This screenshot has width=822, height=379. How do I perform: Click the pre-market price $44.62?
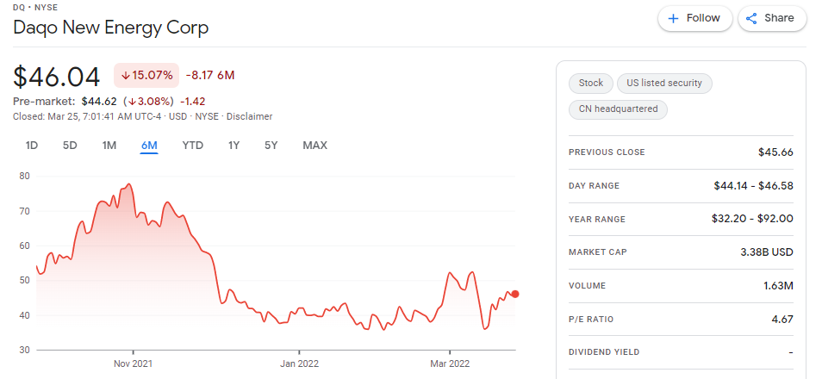(x=99, y=102)
